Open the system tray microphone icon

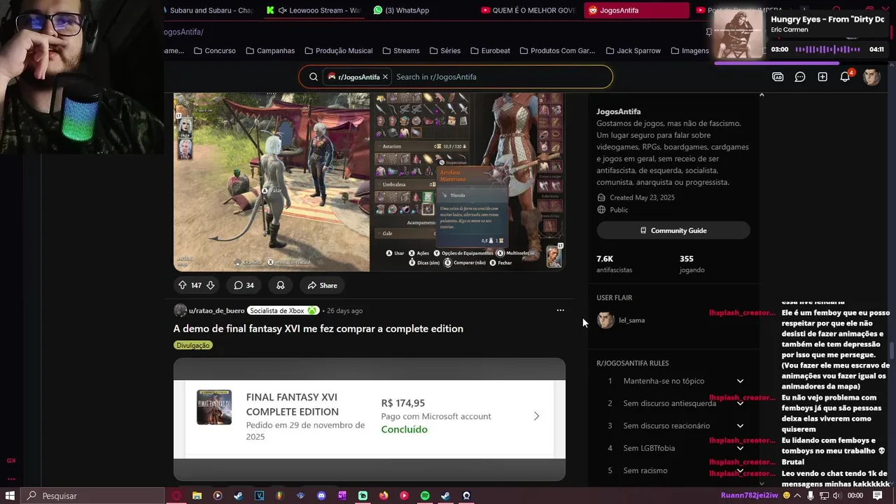coord(811,496)
